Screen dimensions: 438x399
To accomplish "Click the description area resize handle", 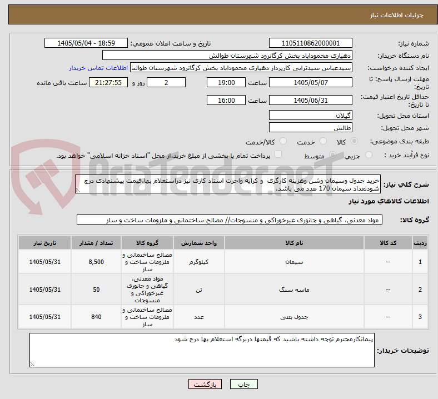I will [78, 191].
